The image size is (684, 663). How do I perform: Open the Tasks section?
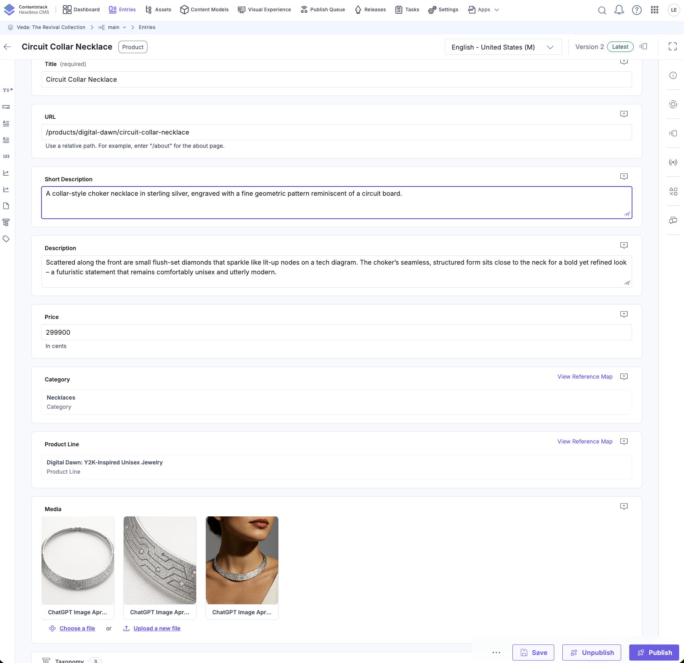[407, 10]
